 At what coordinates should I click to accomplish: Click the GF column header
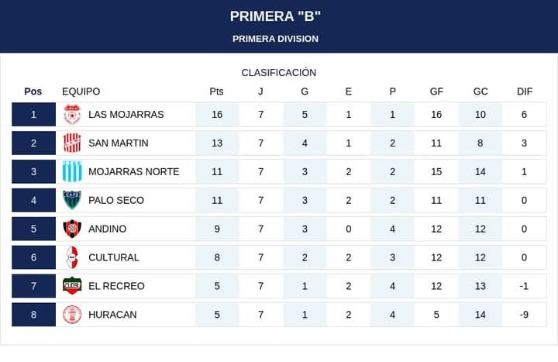tap(436, 91)
